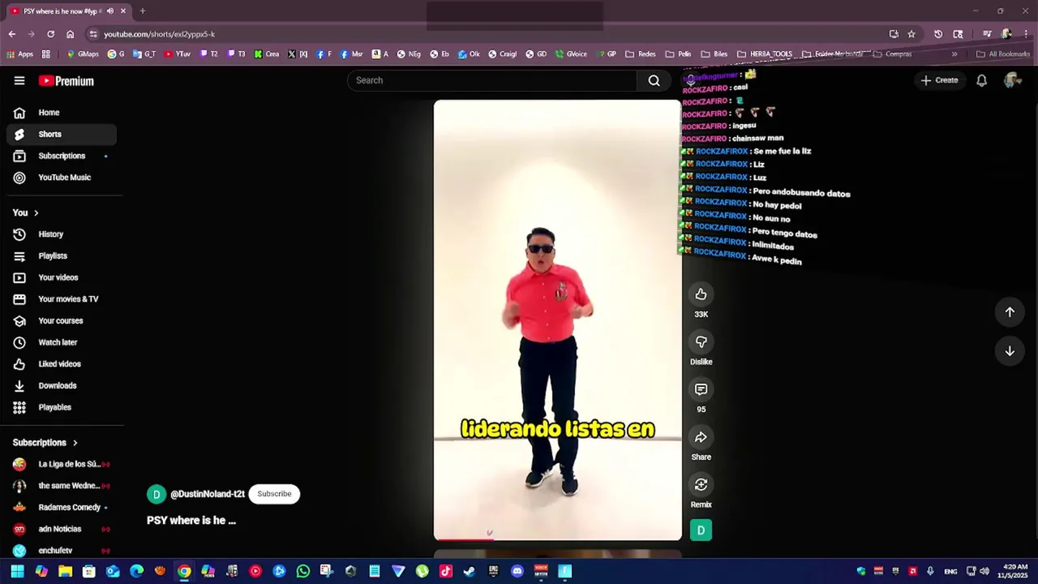Go back in Chrome
The image size is (1038, 584).
[12, 34]
